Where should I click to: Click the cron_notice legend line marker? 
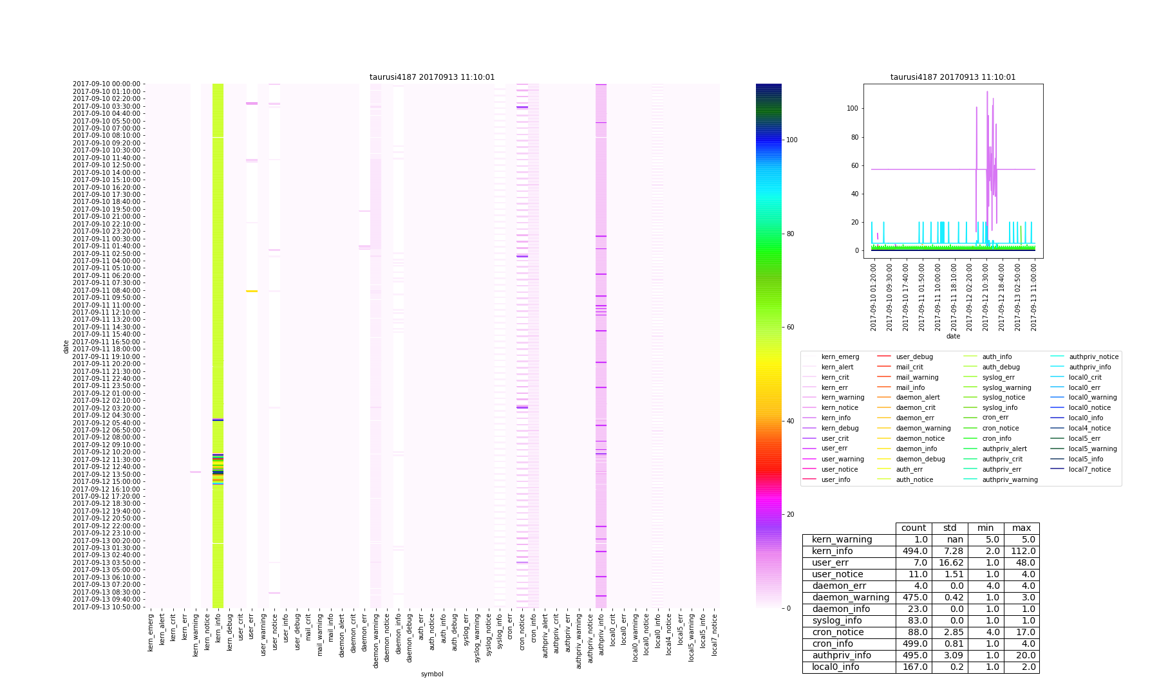[x=971, y=429]
